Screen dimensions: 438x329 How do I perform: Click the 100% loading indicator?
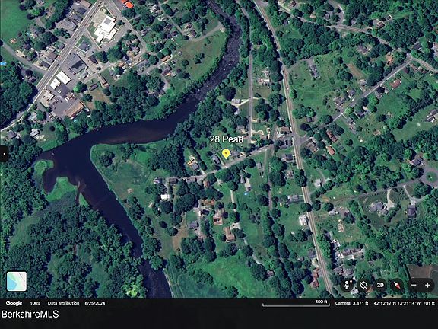[35, 303]
